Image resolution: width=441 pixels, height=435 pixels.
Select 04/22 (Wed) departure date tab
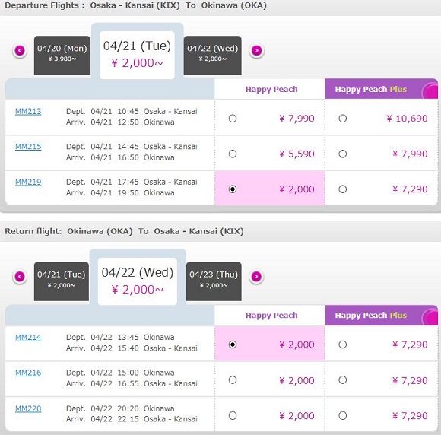pyautogui.click(x=213, y=56)
